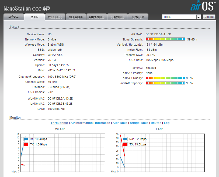Open the Log monitor link
This screenshot has width=219, height=177.
click(167, 123)
